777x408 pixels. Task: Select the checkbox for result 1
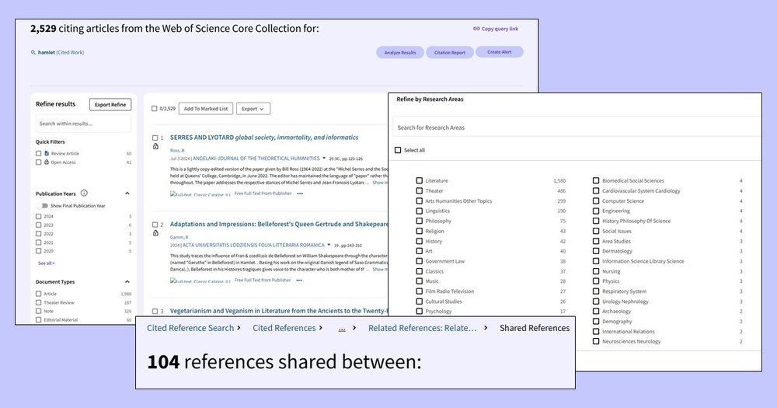click(155, 138)
